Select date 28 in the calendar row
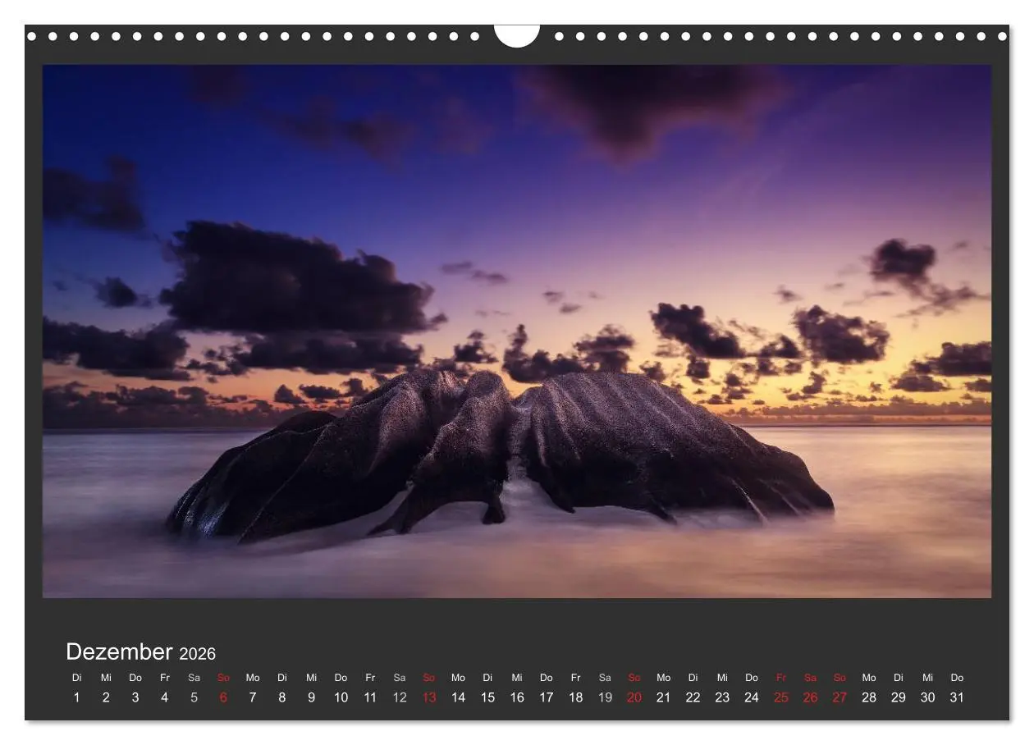 pyautogui.click(x=869, y=697)
